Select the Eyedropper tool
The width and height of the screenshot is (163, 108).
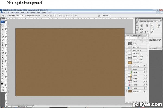point(2,74)
